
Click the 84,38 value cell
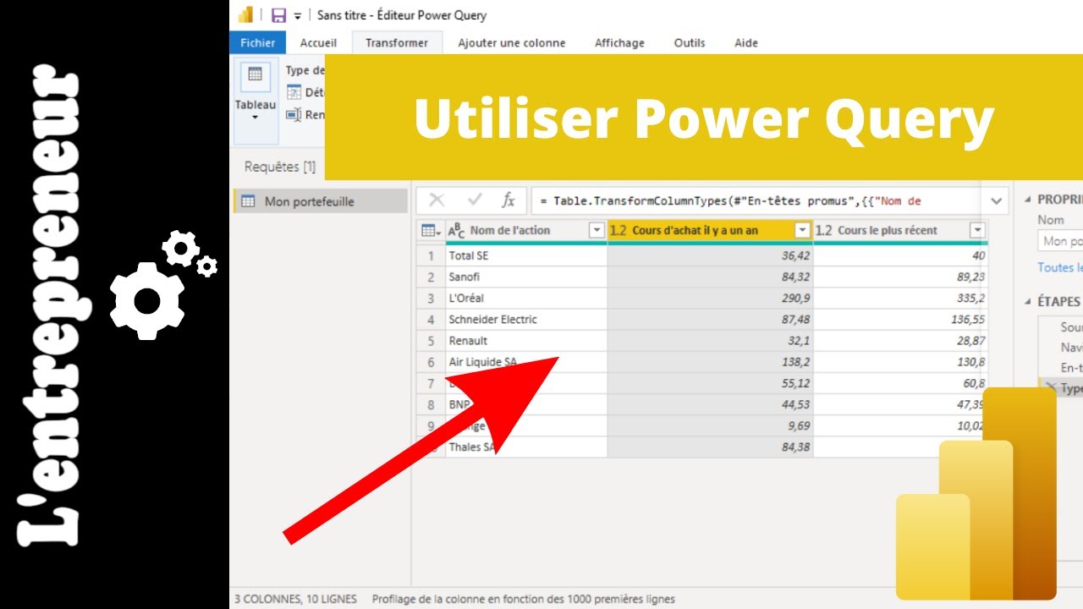(x=710, y=447)
